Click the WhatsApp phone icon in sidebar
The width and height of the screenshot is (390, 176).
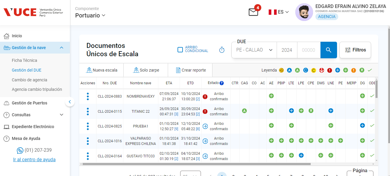click(x=20, y=150)
